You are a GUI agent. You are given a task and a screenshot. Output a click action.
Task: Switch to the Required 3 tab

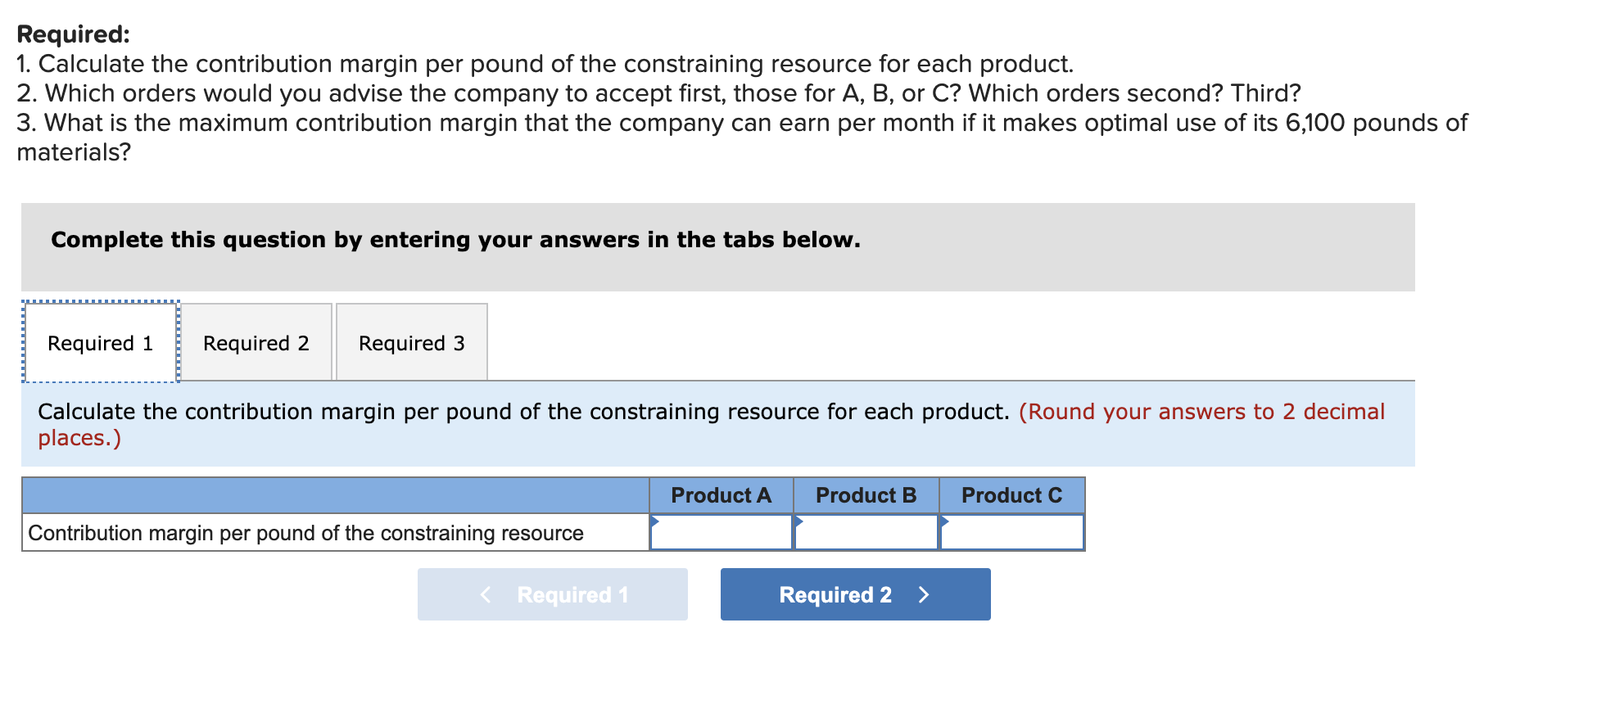(411, 342)
